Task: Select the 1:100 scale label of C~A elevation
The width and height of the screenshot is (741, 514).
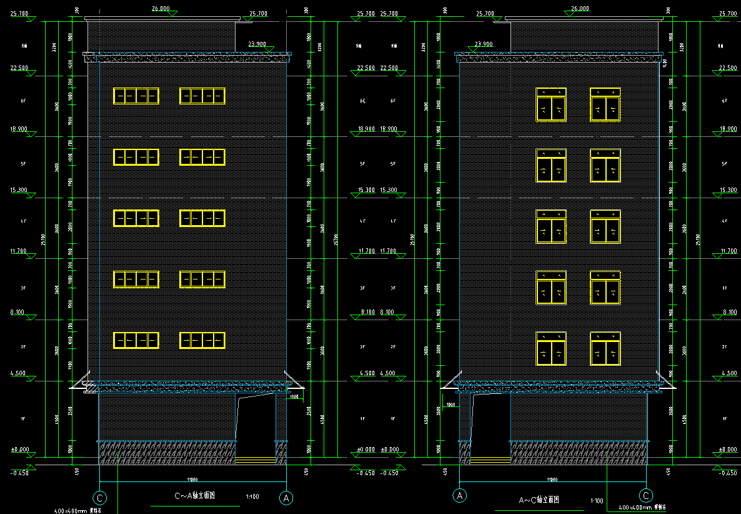Action: tap(252, 496)
